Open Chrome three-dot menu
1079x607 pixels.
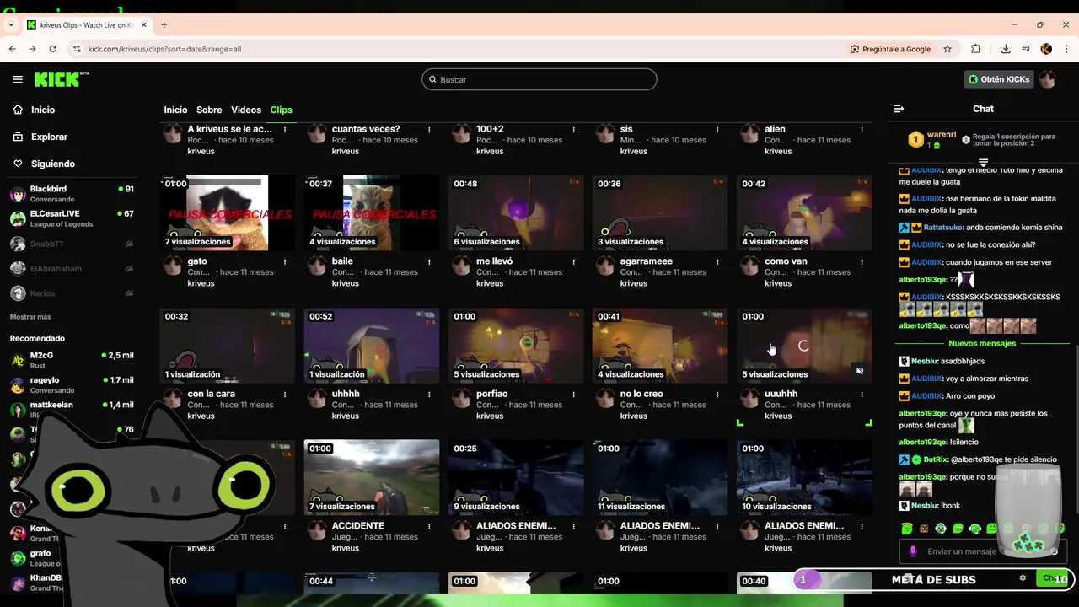point(1066,49)
